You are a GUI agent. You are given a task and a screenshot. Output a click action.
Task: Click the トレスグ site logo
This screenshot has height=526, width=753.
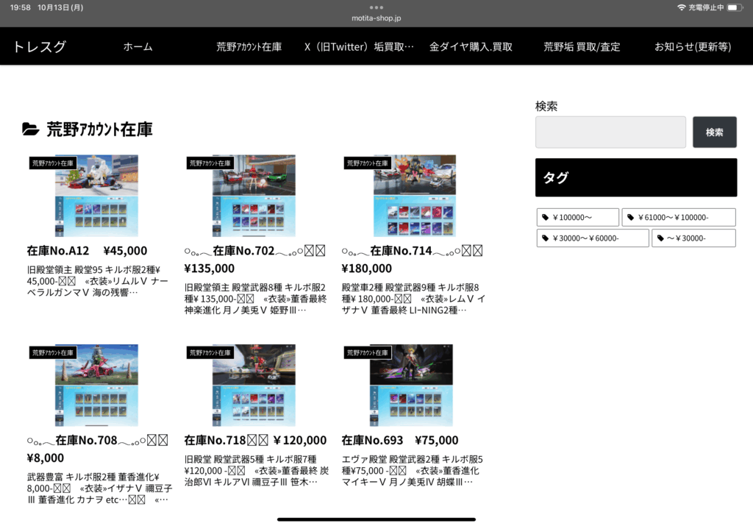click(40, 47)
